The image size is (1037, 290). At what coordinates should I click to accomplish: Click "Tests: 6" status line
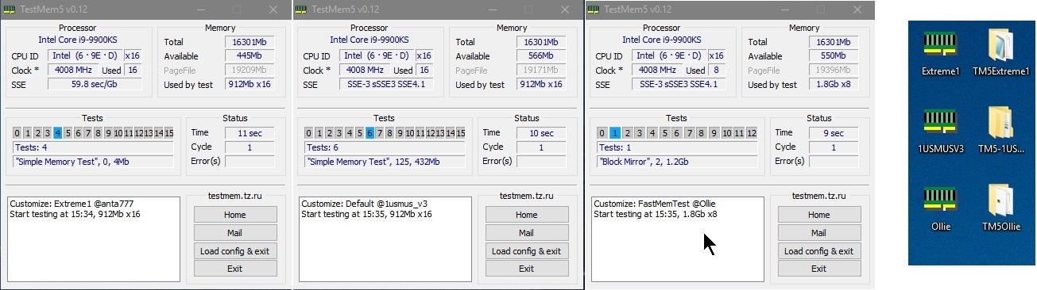(385, 147)
